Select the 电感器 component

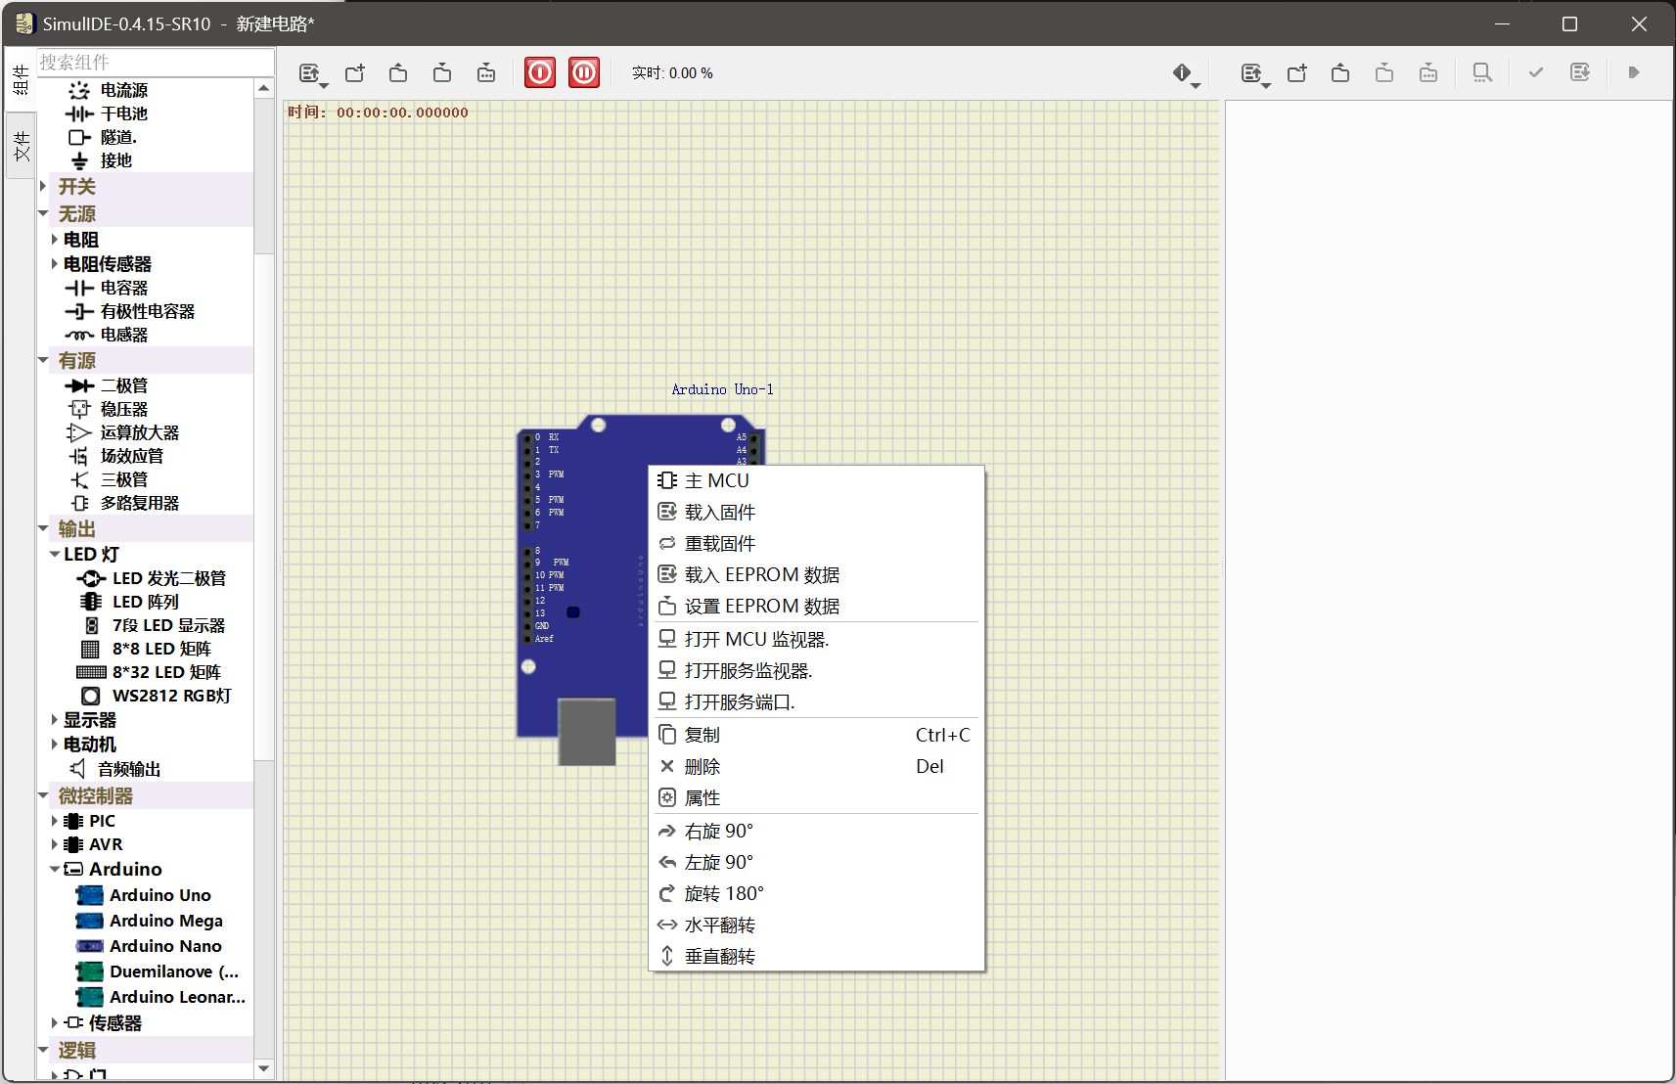124,335
